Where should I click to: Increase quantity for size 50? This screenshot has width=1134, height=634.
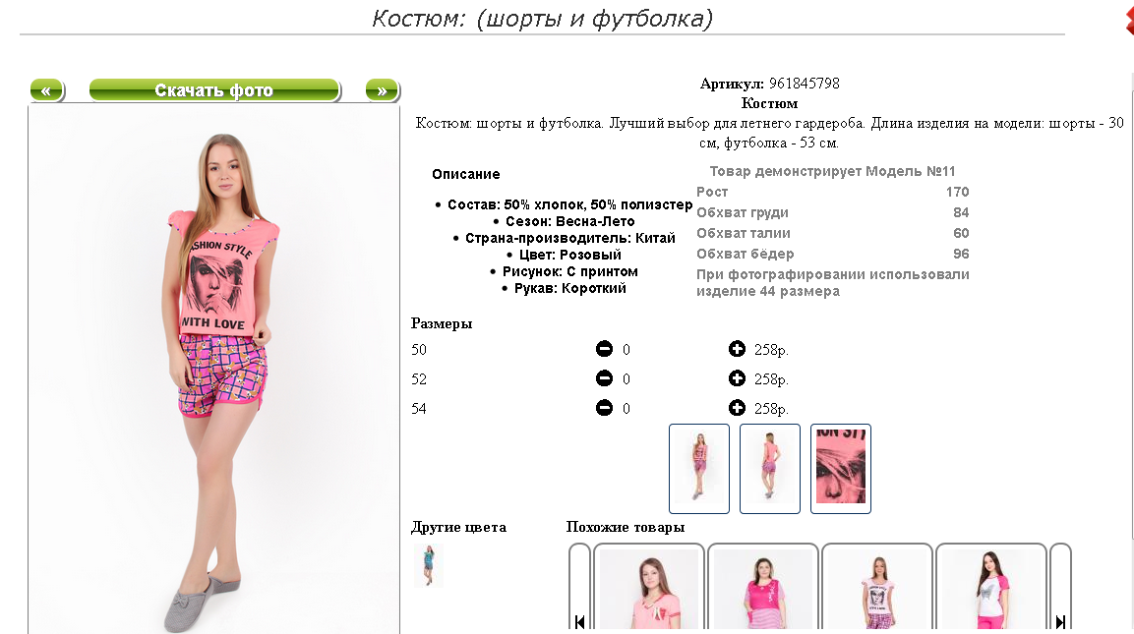737,349
